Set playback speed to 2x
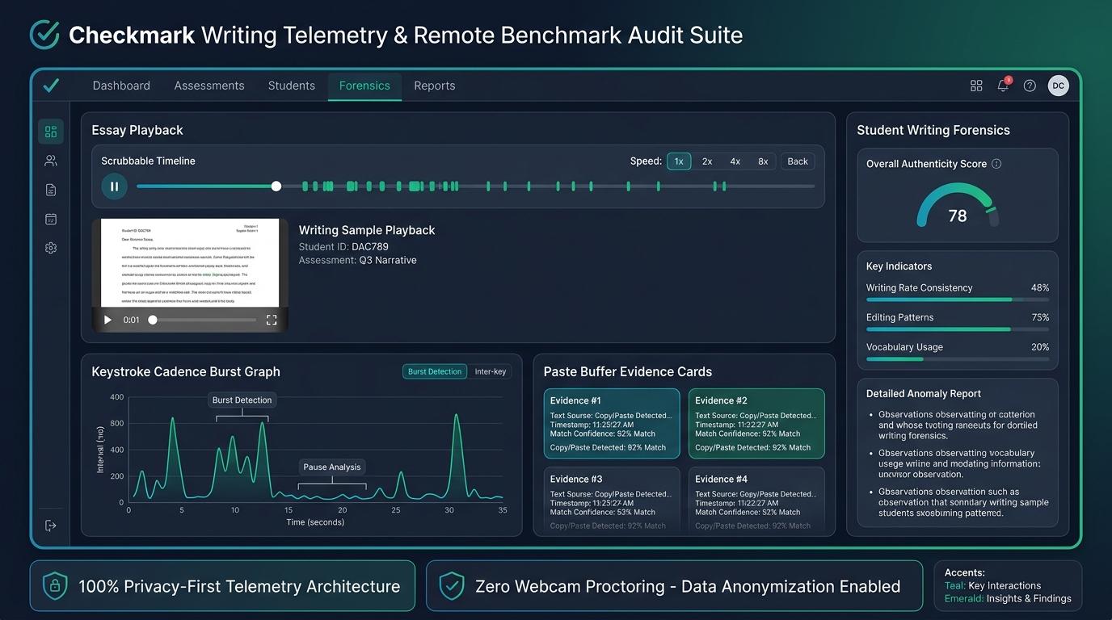The height and width of the screenshot is (620, 1112). (707, 161)
